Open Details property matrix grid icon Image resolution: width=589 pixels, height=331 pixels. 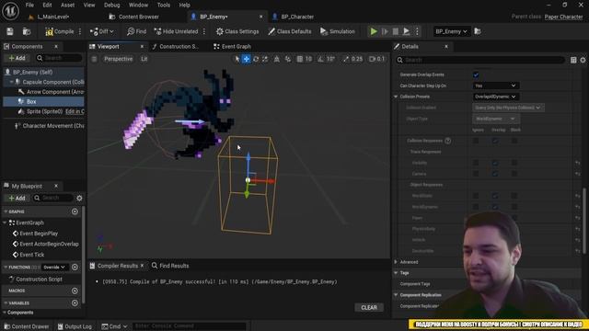(x=573, y=60)
